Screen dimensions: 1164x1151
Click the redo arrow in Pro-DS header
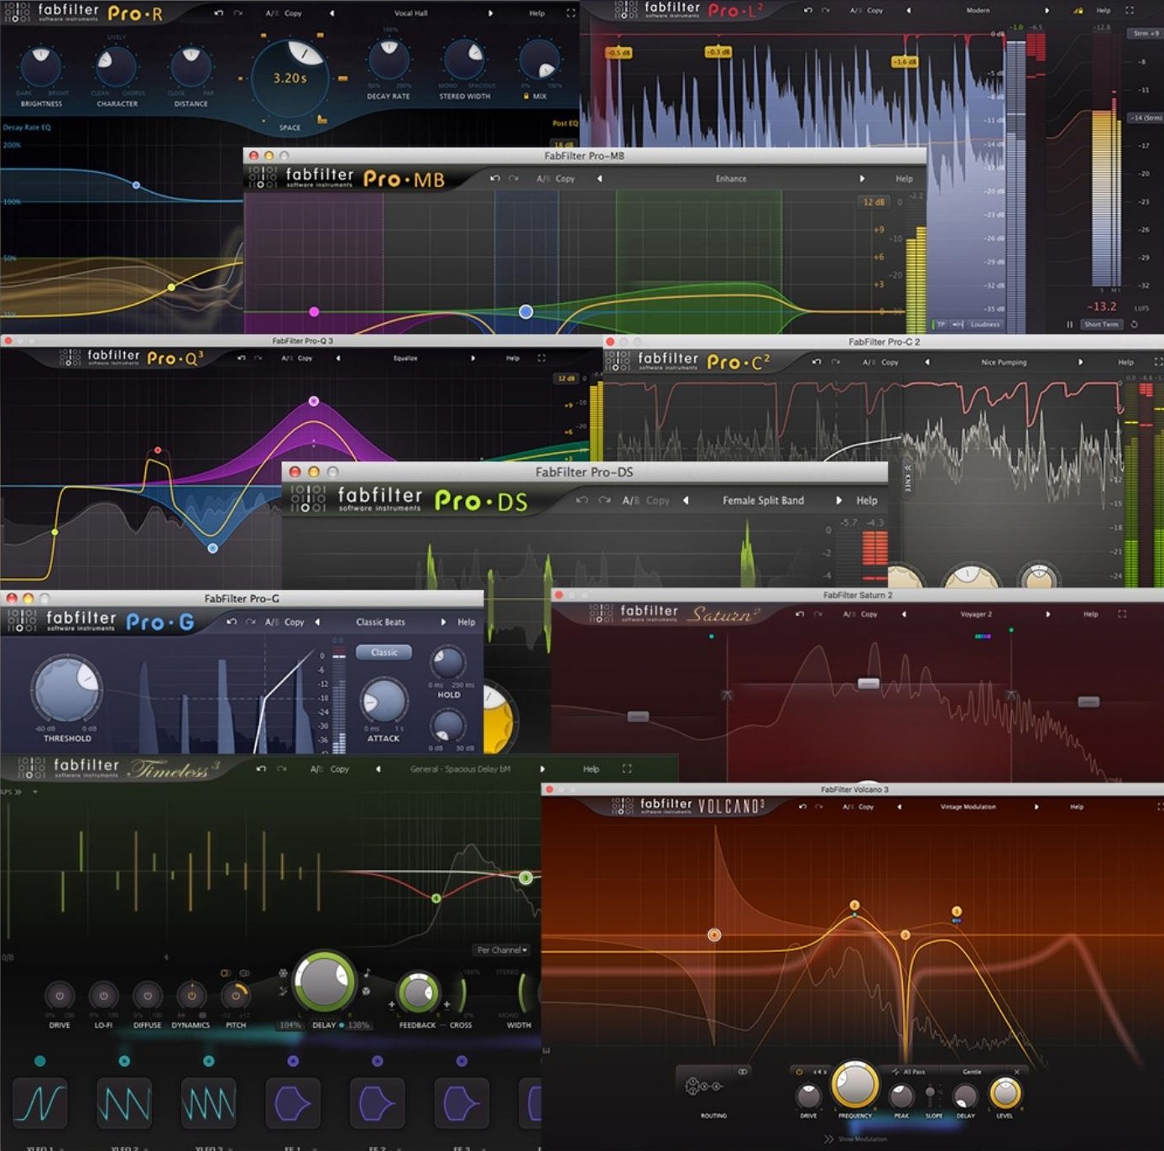tap(604, 500)
